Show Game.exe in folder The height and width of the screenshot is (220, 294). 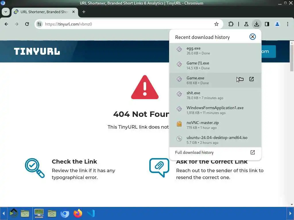click(241, 79)
